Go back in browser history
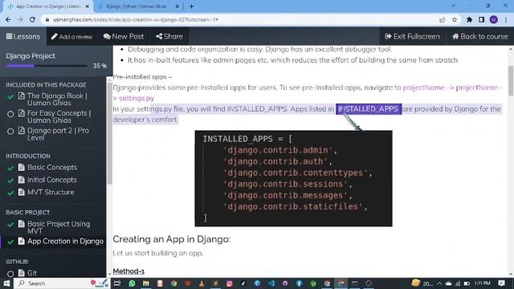514x289 pixels. [9, 19]
